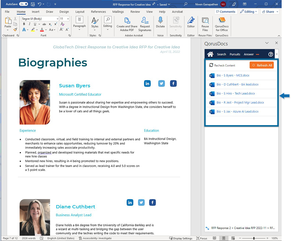Click the QorusDocs for Office ribbon icon
The width and height of the screenshot is (291, 241).
[222, 24]
